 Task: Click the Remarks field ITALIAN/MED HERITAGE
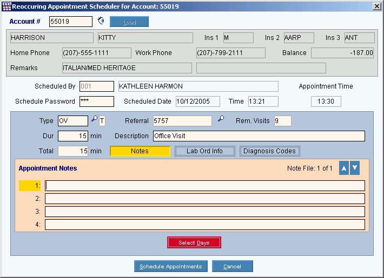click(x=127, y=68)
